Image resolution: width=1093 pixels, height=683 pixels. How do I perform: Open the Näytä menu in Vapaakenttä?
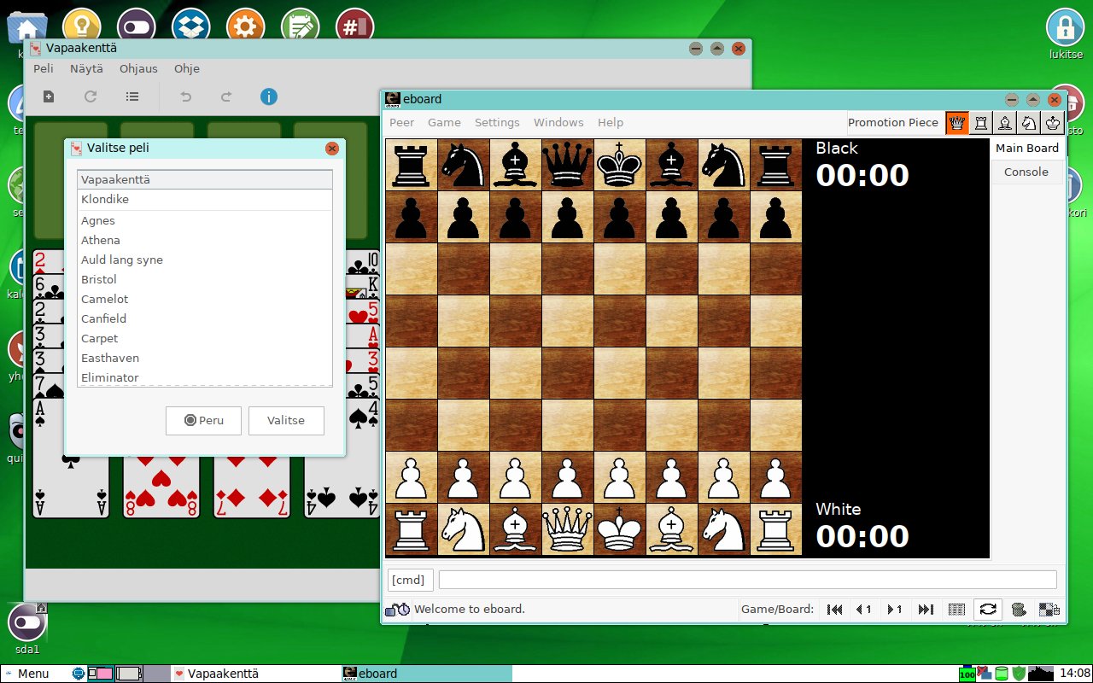86,68
